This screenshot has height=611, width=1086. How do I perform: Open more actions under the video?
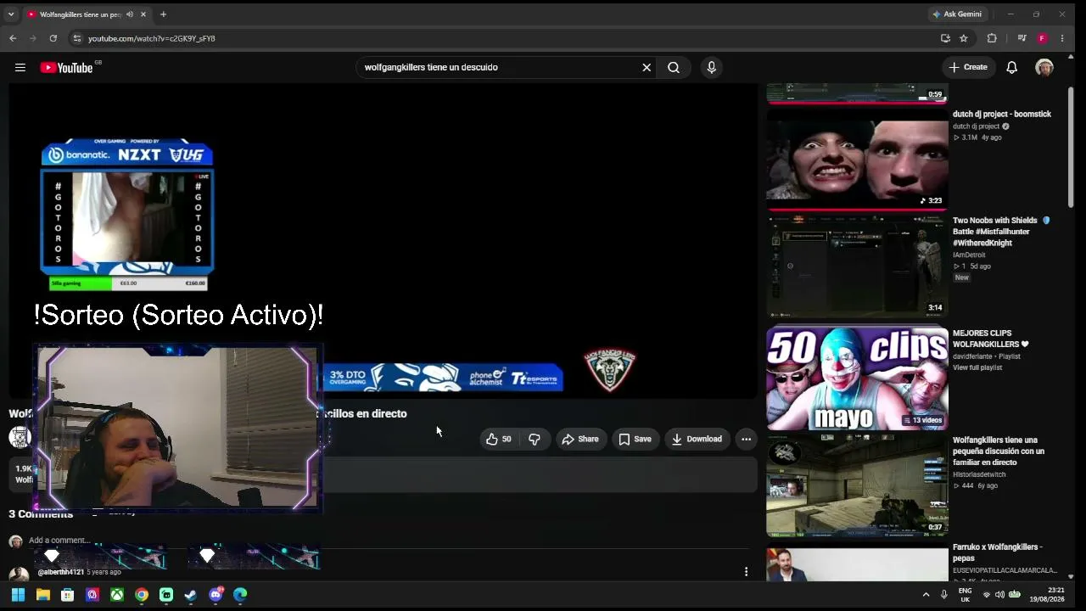tap(746, 439)
